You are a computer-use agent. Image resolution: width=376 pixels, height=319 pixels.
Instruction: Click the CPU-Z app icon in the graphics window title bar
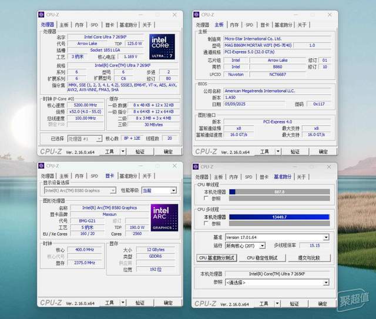41,166
